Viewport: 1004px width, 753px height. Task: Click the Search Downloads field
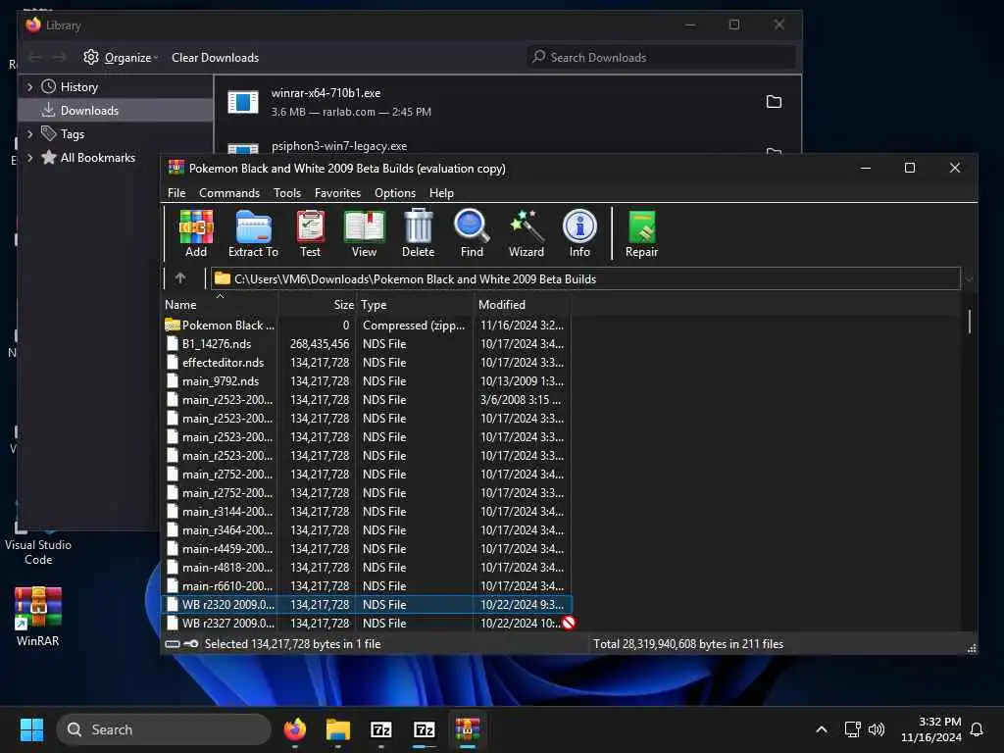(x=662, y=57)
